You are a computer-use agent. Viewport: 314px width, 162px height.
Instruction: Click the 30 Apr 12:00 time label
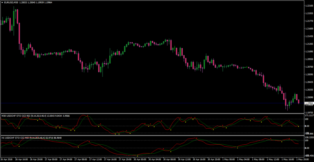pos(184,160)
